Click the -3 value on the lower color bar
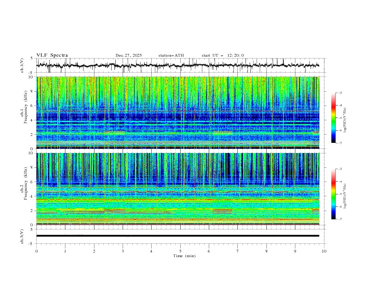 tap(340, 169)
